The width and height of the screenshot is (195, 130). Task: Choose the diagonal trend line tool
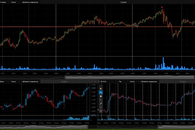101,100
